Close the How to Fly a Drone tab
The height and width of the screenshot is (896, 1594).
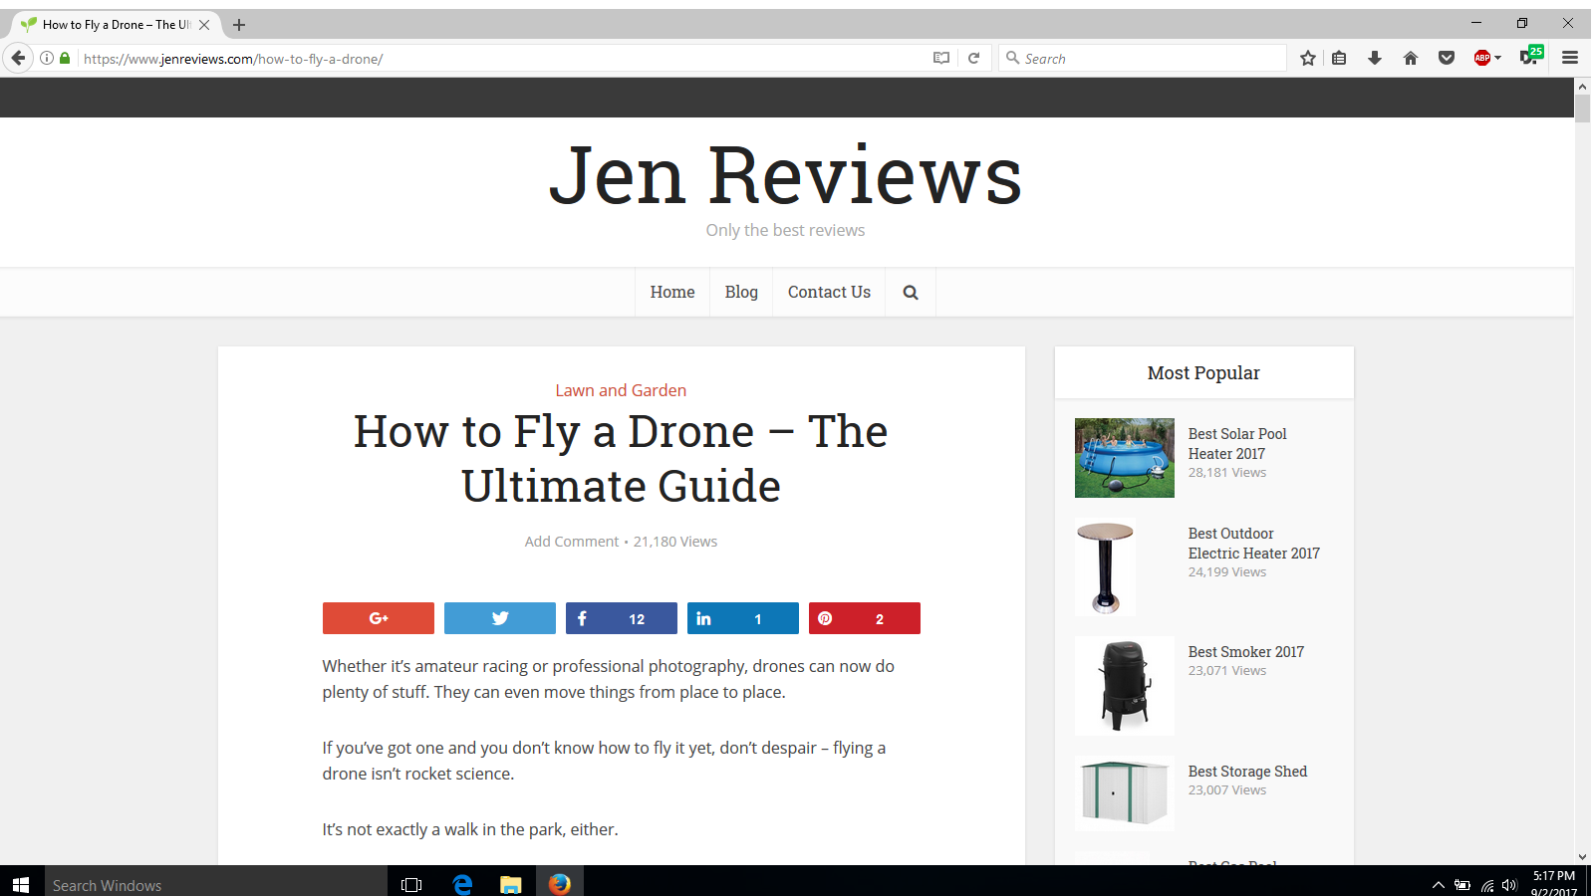[204, 25]
